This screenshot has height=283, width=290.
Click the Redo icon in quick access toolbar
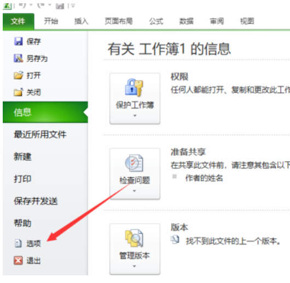click(x=41, y=5)
